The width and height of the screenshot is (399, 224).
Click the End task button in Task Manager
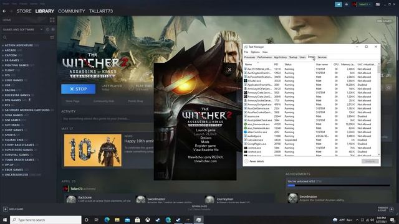[x=370, y=161]
